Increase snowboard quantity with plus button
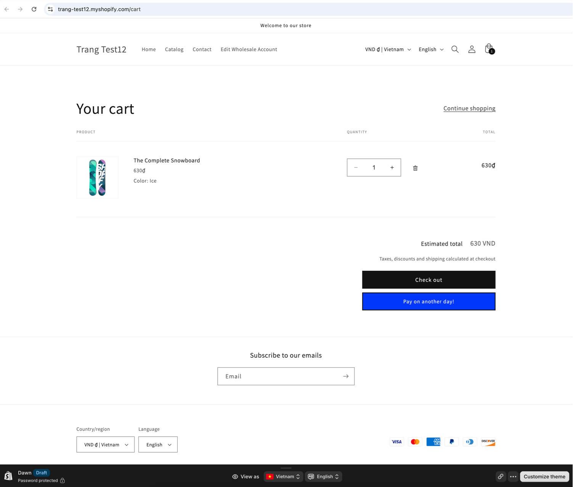Viewport: 573px width, 487px height. [392, 167]
